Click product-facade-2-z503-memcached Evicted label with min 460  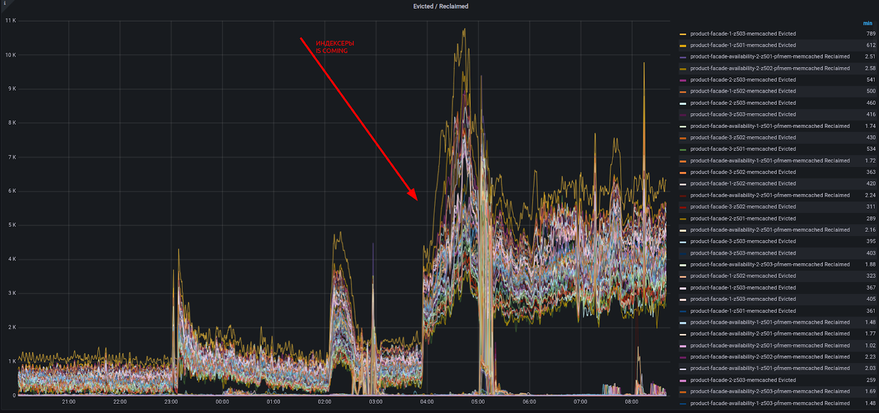pos(743,103)
